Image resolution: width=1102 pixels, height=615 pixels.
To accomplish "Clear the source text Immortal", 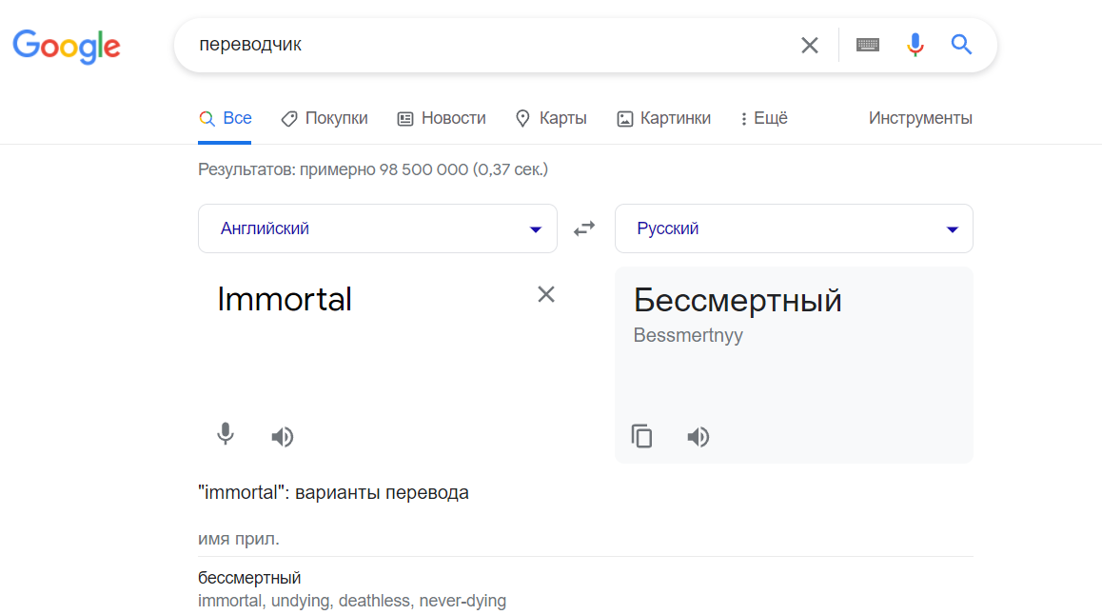I will (x=546, y=294).
